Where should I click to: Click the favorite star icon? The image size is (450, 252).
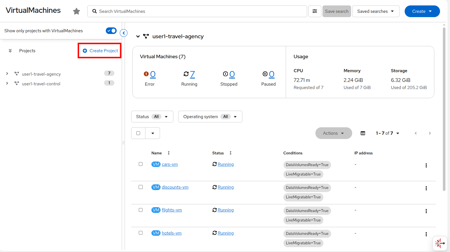click(76, 11)
